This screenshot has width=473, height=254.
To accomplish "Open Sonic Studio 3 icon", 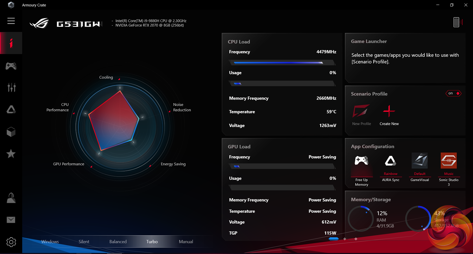I will (x=449, y=161).
